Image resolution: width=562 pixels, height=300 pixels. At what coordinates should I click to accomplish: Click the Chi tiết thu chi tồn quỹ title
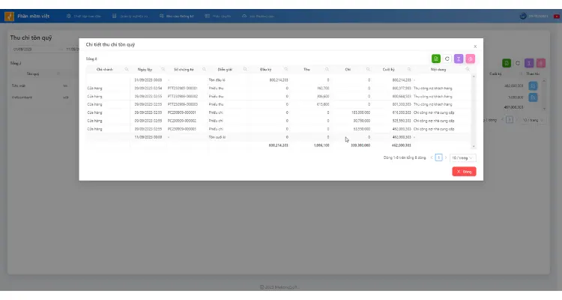(x=110, y=44)
